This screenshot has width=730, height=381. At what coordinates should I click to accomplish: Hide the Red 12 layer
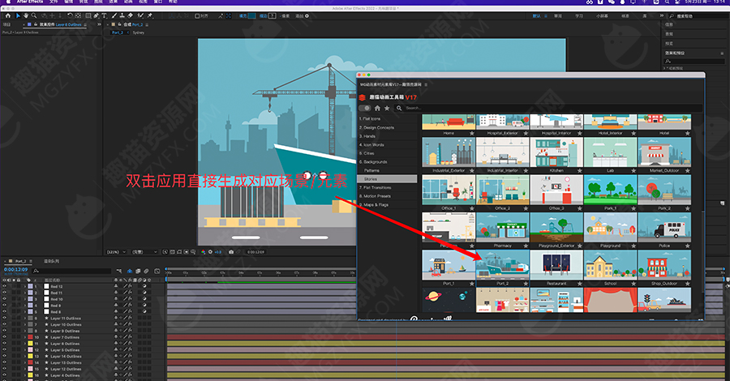tap(5, 287)
